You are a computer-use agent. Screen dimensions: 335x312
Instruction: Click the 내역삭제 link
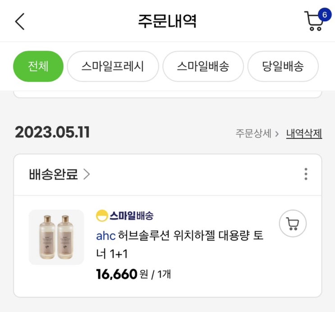304,133
